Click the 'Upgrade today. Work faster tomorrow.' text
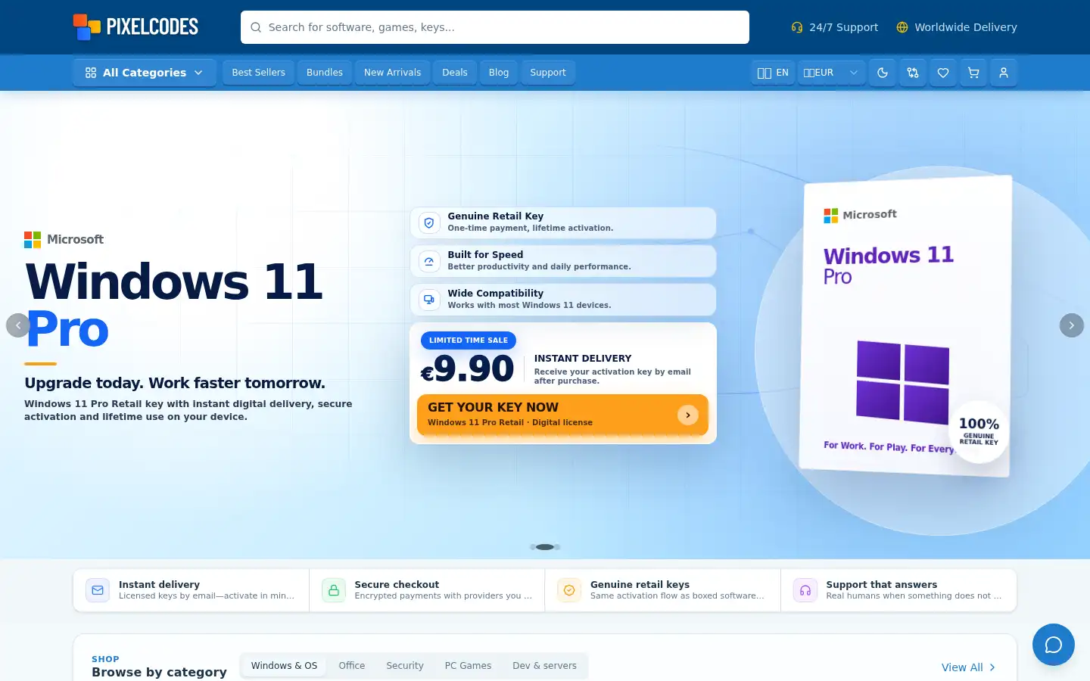This screenshot has height=681, width=1090. [175, 383]
